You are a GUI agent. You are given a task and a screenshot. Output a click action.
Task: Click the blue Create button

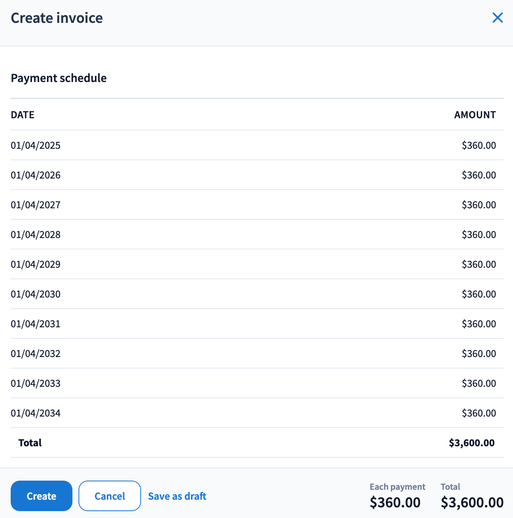pos(42,496)
